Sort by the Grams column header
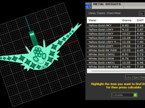This screenshot has height=108, width=145. [128, 20]
